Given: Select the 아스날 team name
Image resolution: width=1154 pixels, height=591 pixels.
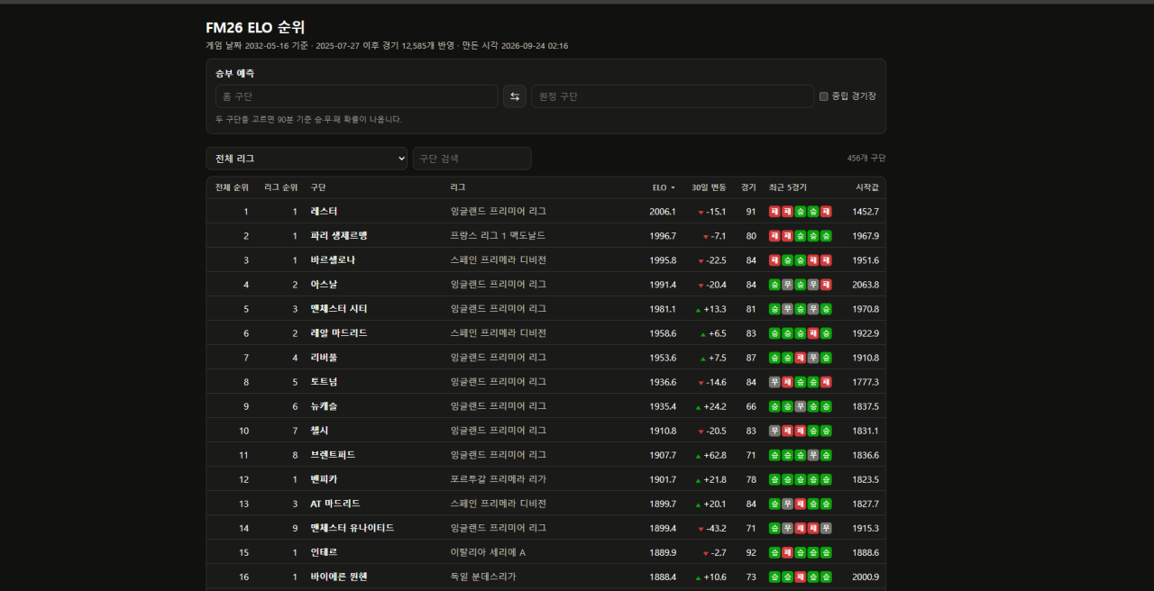Looking at the screenshot, I should [324, 285].
